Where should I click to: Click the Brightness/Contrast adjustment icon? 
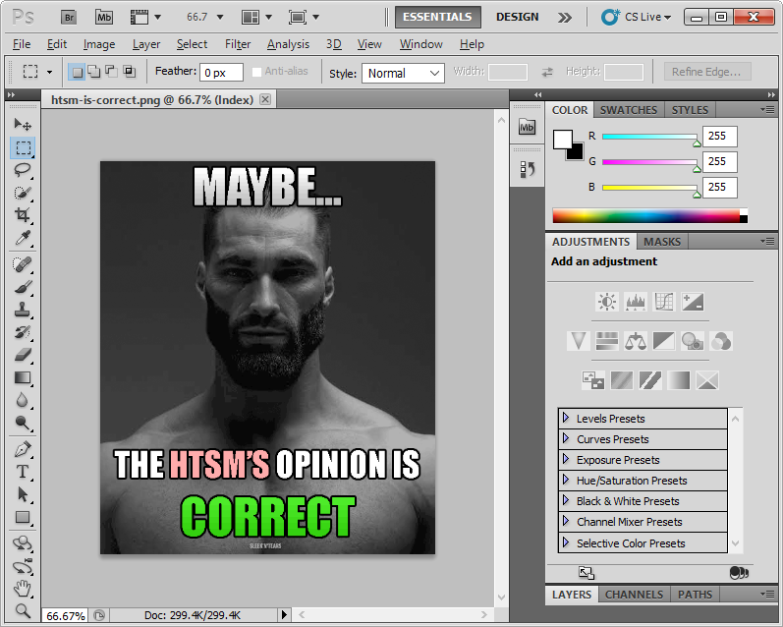[607, 302]
